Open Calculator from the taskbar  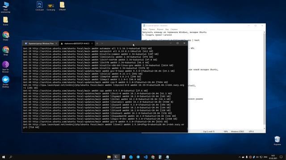pos(160,157)
